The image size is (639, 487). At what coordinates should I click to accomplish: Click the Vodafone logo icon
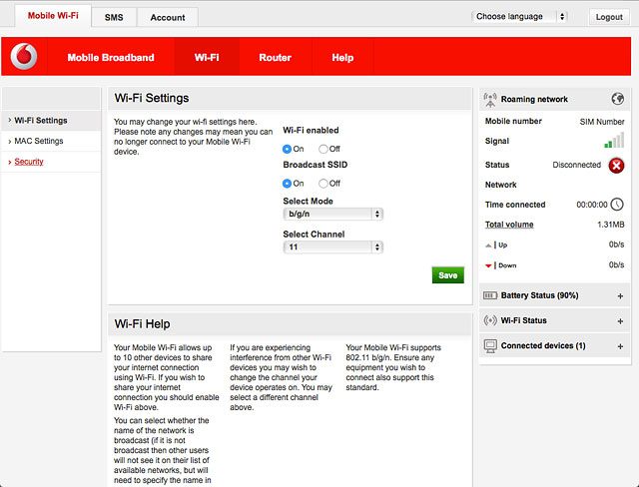[x=24, y=58]
